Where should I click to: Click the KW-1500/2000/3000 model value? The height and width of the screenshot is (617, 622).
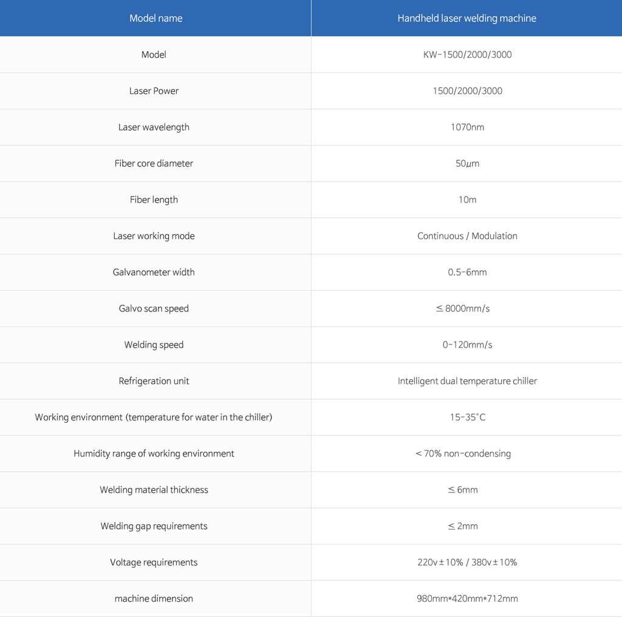click(x=467, y=55)
